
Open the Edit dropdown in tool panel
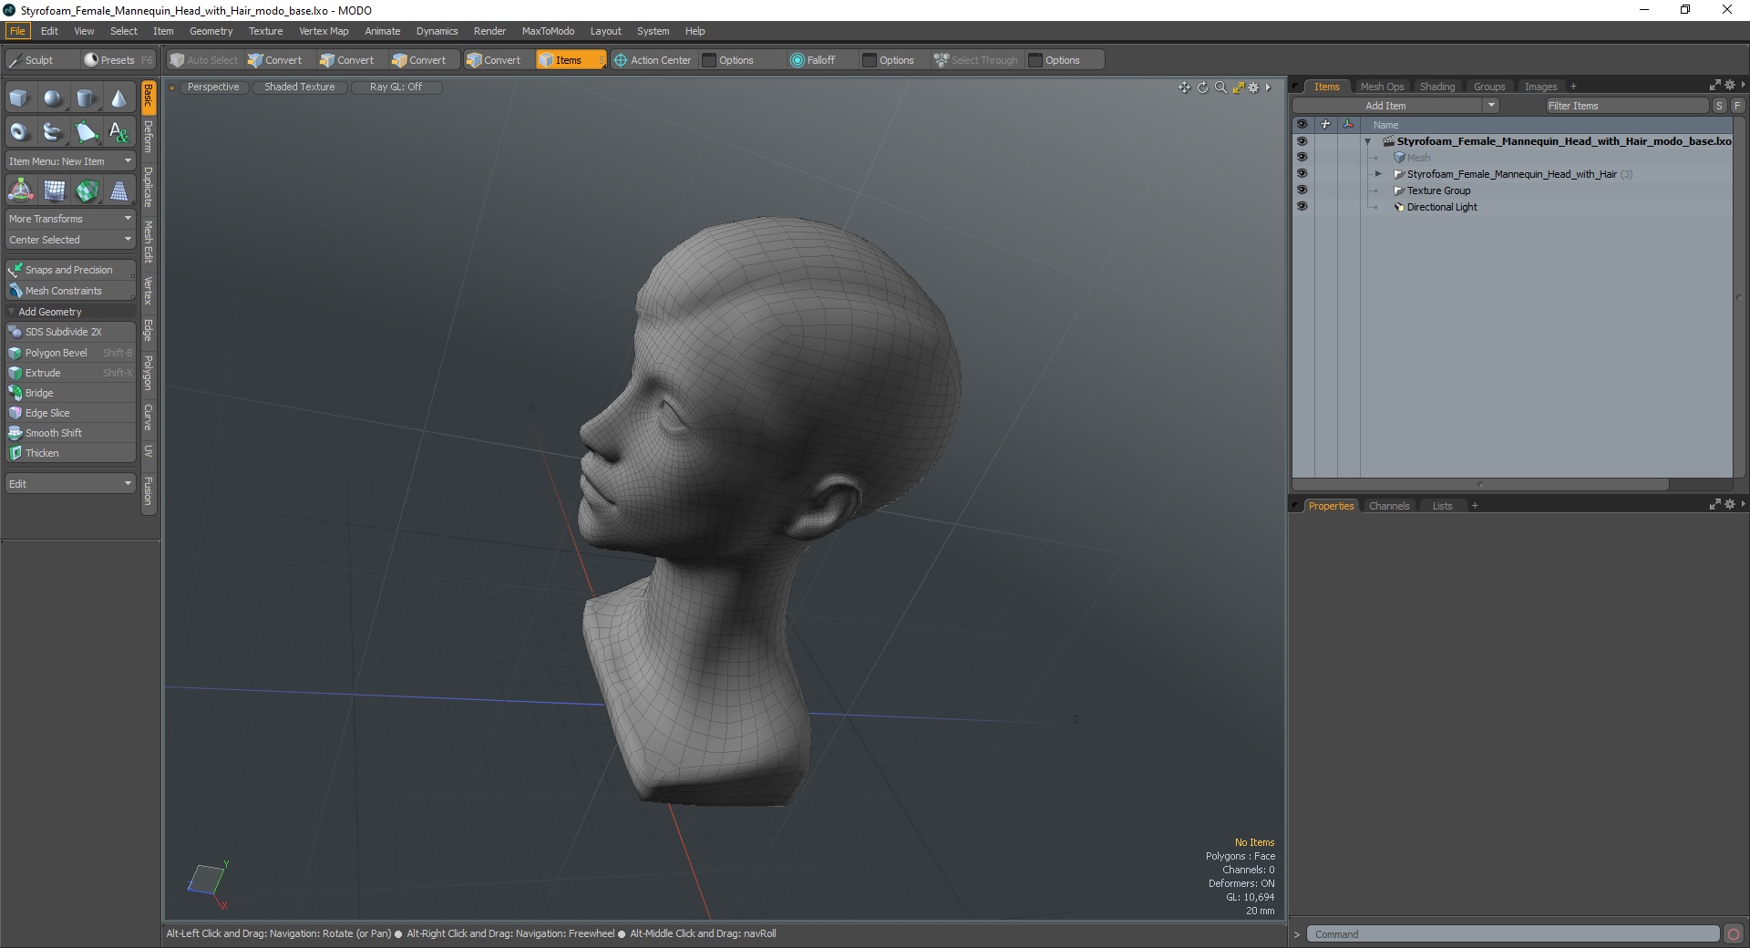tap(70, 484)
